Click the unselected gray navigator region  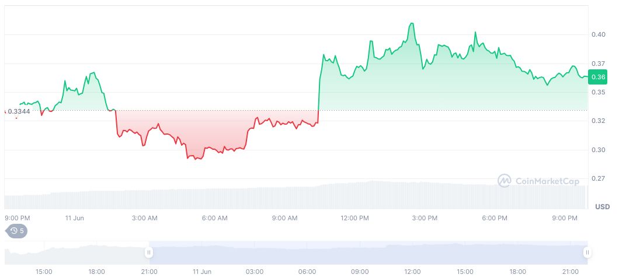[76, 254]
